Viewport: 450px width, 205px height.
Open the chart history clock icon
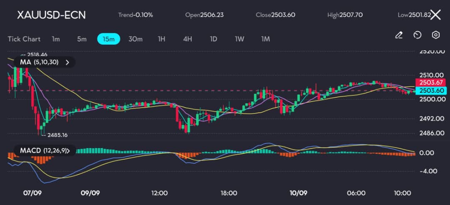(x=417, y=35)
